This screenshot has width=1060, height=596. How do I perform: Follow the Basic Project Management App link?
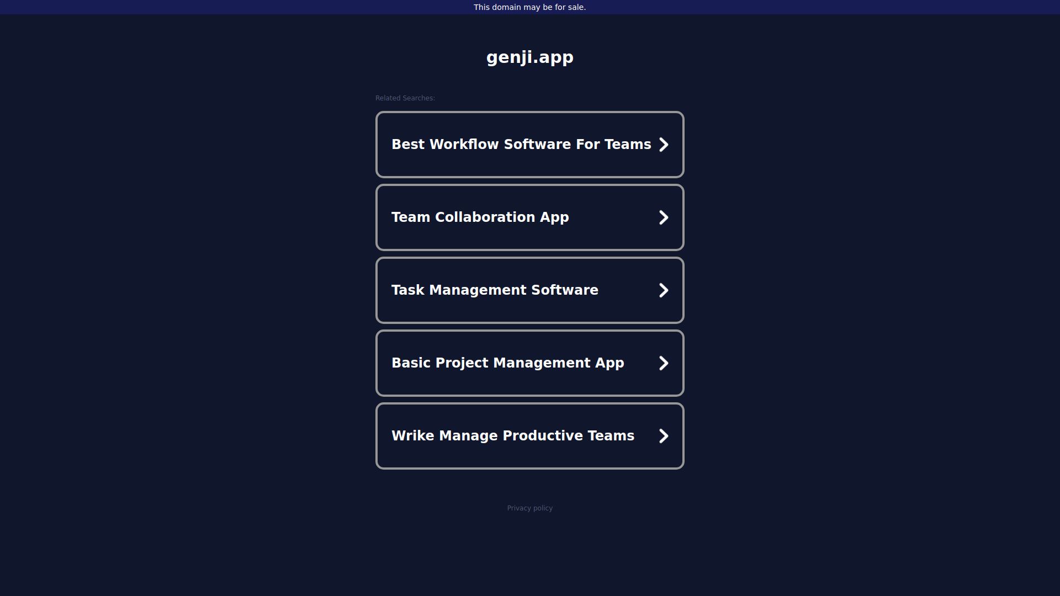(507, 363)
